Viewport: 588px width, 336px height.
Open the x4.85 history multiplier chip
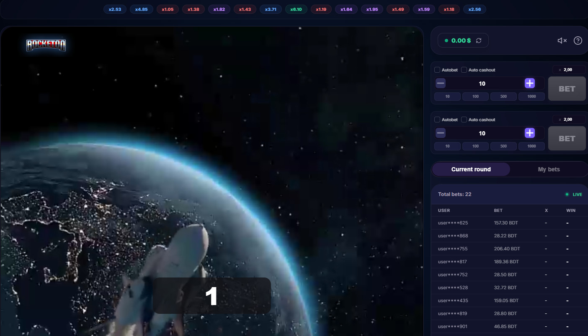point(141,9)
